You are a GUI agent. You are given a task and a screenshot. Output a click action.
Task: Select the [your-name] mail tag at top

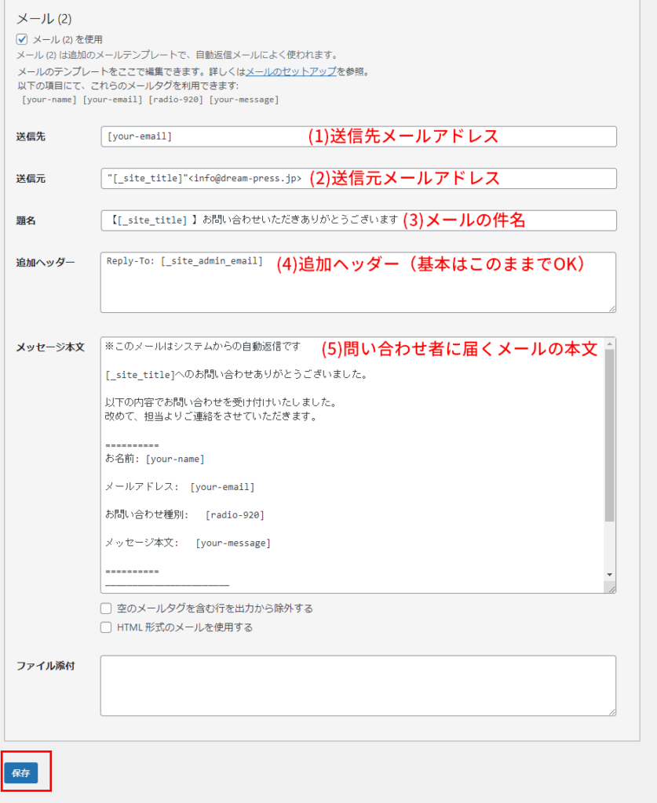pos(49,100)
